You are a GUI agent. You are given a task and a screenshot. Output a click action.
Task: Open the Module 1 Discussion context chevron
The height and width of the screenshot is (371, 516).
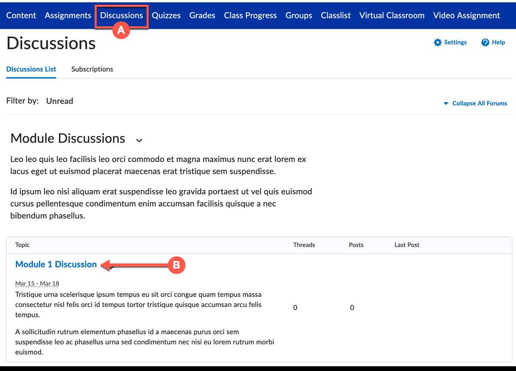(111, 267)
